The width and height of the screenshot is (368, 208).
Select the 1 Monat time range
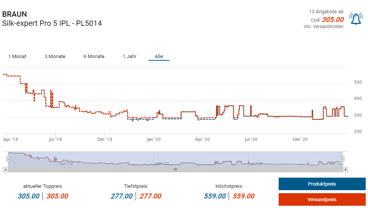pos(17,57)
